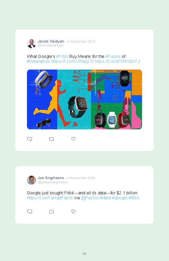Open the @PopSci mention
Image resolution: width=169 pixels, height=261 pixels.
coord(90,198)
